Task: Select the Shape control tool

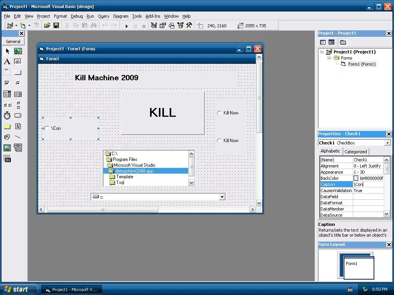Action: coord(7,137)
